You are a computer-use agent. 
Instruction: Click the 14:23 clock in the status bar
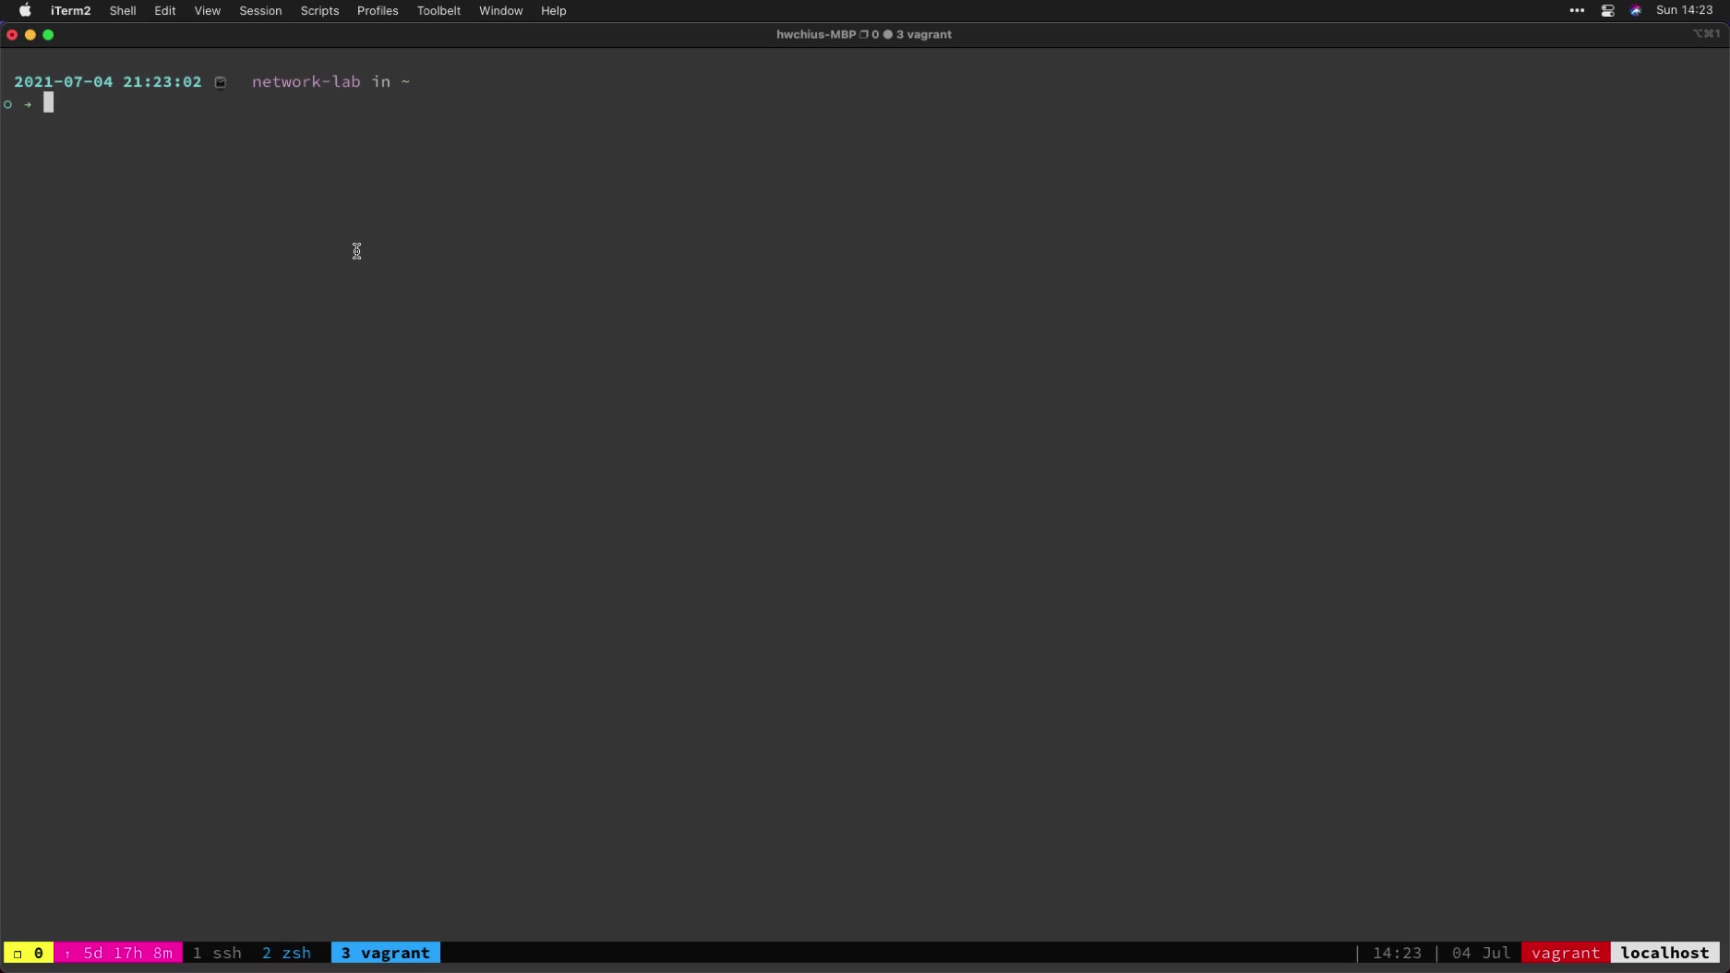click(1397, 953)
